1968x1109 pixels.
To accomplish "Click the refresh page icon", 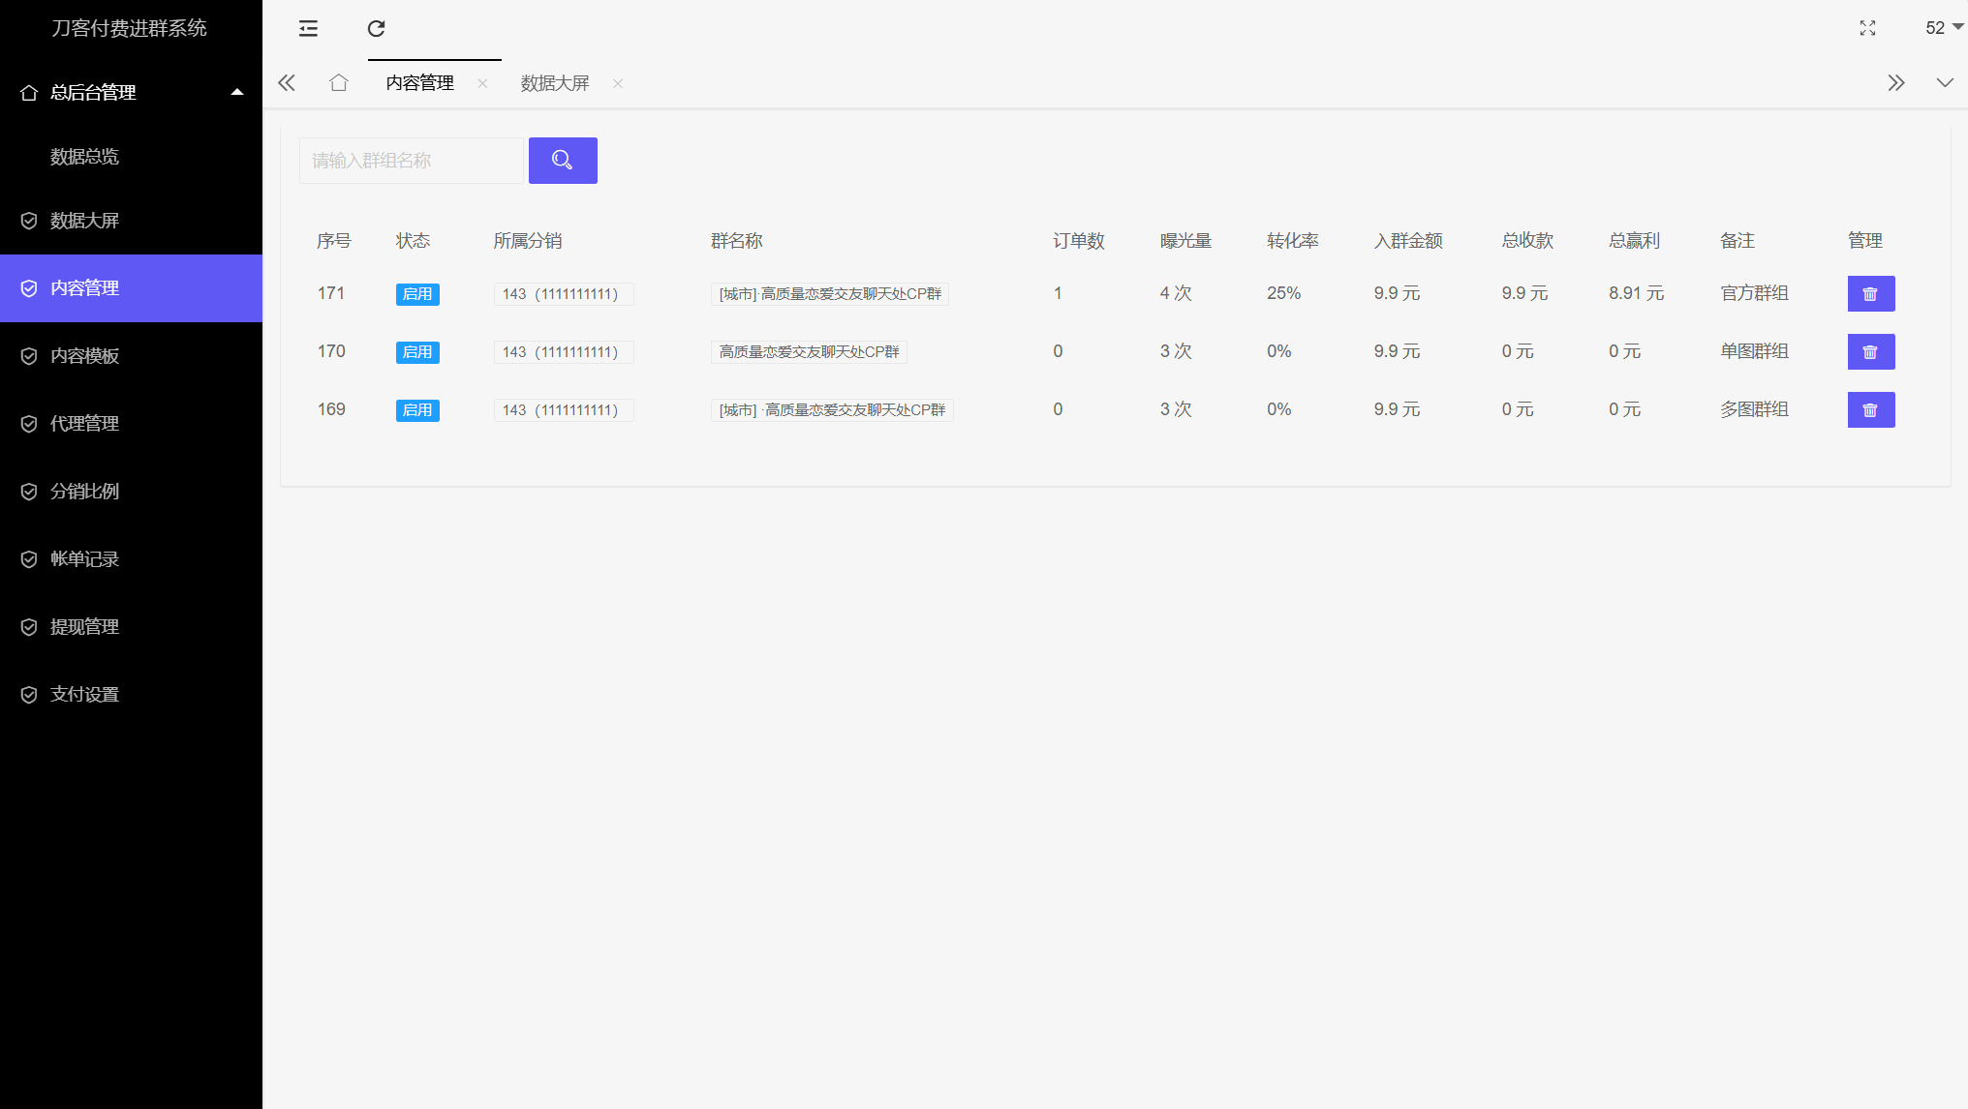I will point(376,28).
